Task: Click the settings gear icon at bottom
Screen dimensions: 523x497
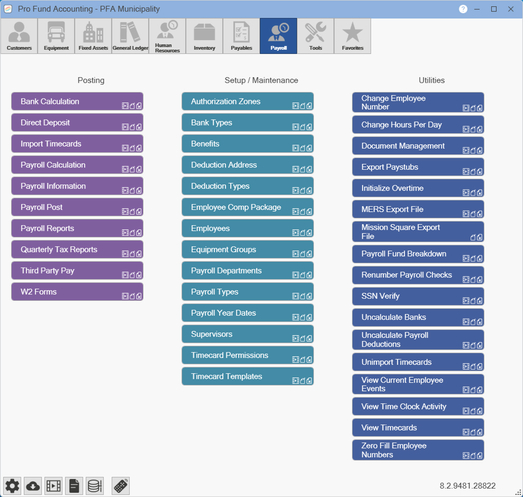Action: [x=12, y=486]
